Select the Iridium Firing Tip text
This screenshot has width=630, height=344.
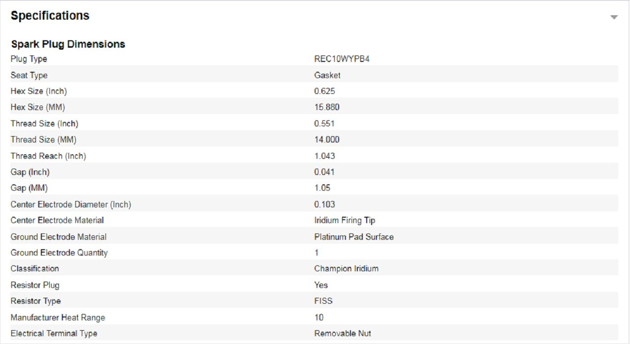click(x=345, y=220)
